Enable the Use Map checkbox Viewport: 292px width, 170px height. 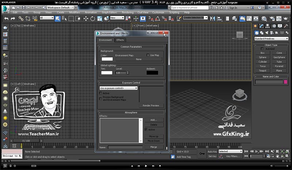148,55
